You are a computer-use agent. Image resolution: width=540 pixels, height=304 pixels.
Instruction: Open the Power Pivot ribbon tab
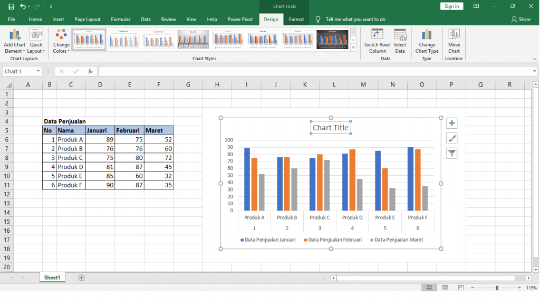[x=240, y=19]
